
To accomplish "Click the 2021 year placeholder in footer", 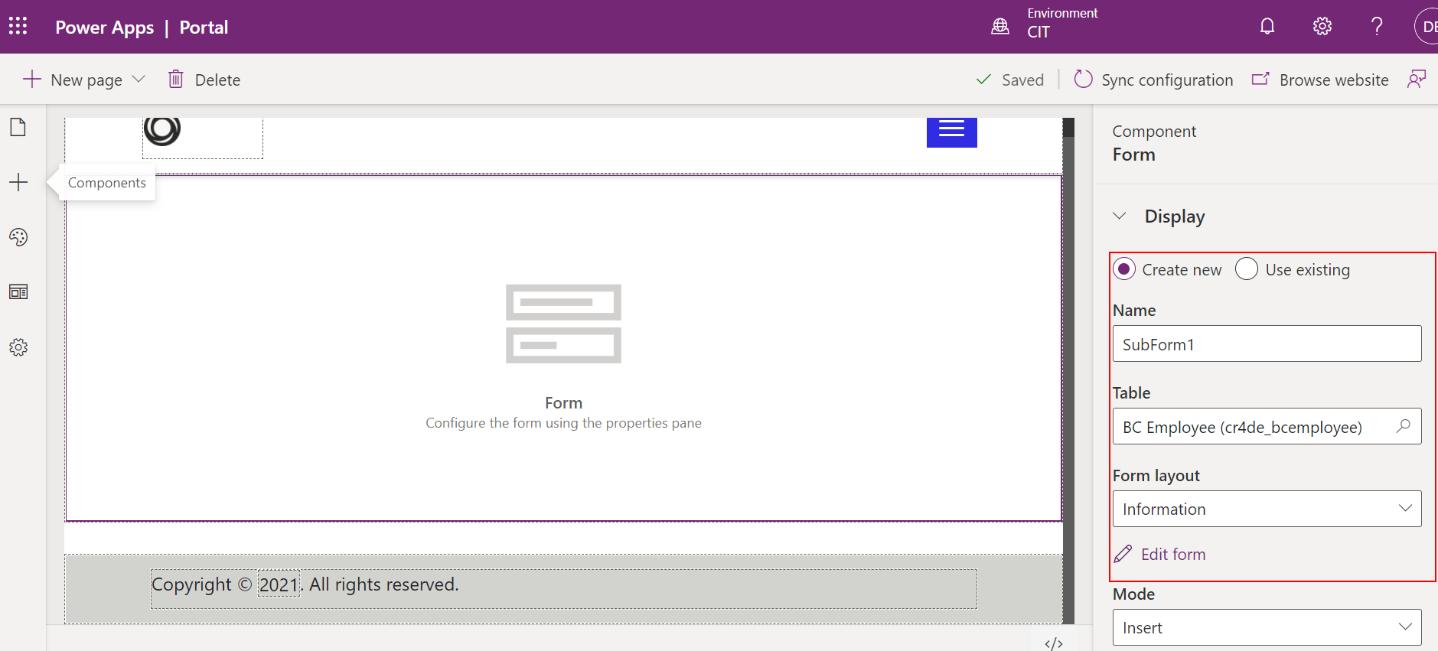I will pos(279,585).
